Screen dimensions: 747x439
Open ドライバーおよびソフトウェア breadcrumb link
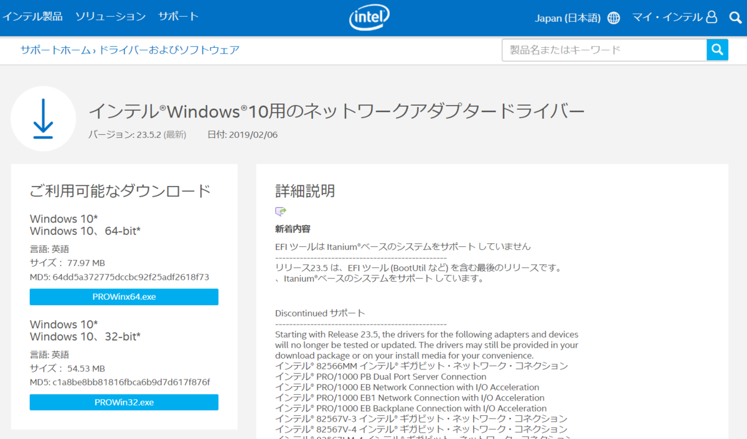(x=169, y=50)
